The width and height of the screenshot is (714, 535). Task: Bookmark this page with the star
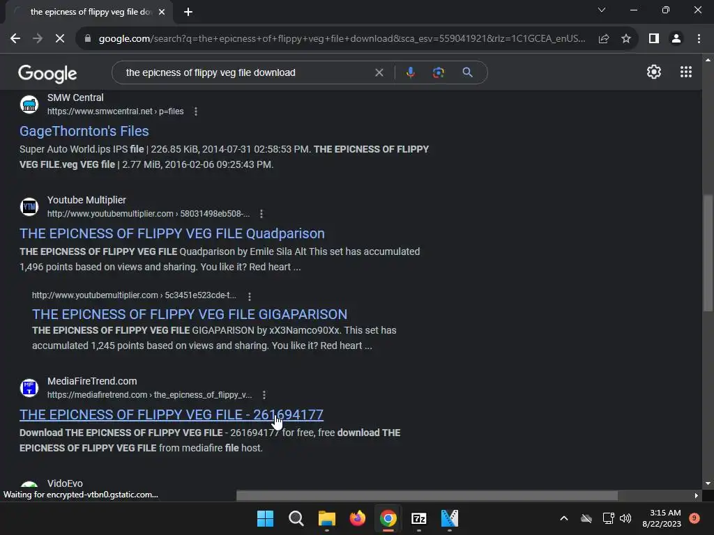click(626, 39)
